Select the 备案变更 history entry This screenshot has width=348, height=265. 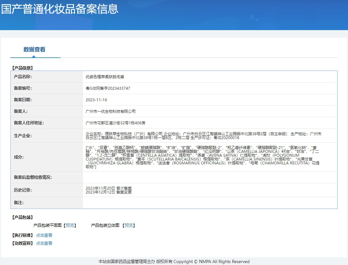109,192
